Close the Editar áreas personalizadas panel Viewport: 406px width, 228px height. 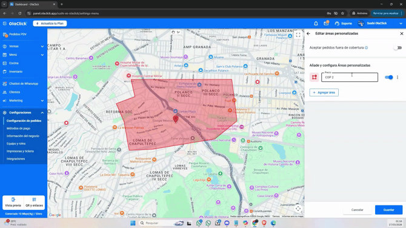coord(402,34)
